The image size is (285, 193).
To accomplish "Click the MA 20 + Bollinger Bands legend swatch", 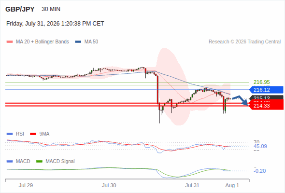I will click(10, 42).
